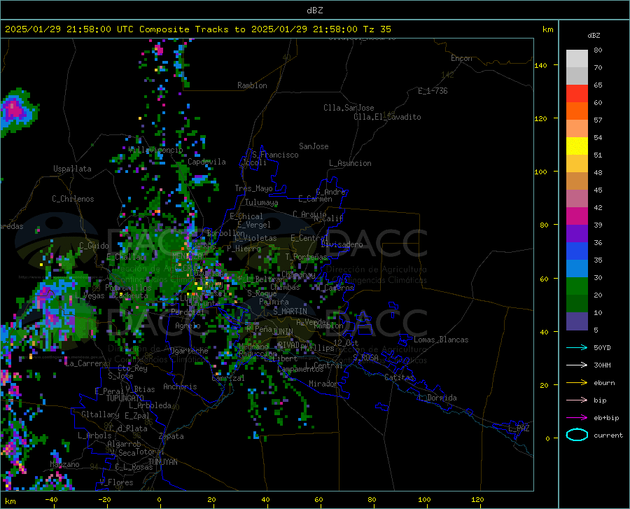Click the Divisadero place label

pos(342,244)
